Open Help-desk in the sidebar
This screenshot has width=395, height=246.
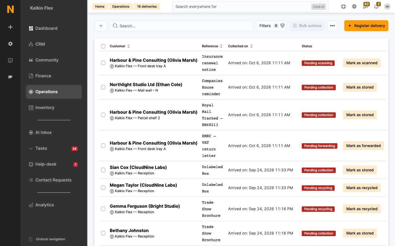54,164
